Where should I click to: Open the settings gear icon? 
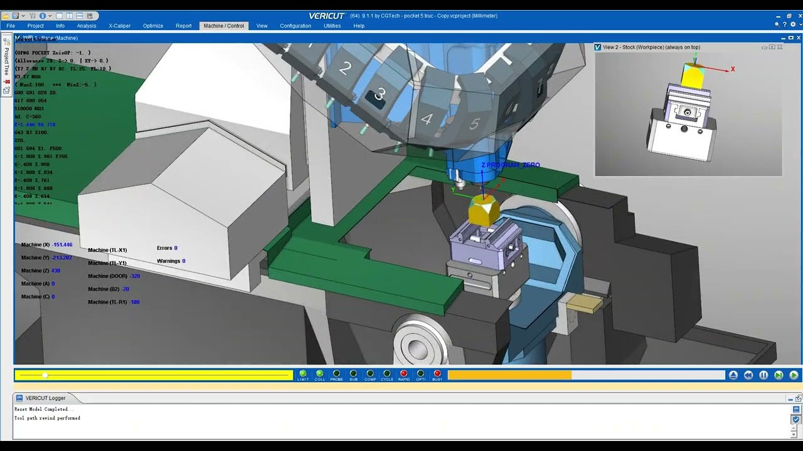tap(793, 24)
